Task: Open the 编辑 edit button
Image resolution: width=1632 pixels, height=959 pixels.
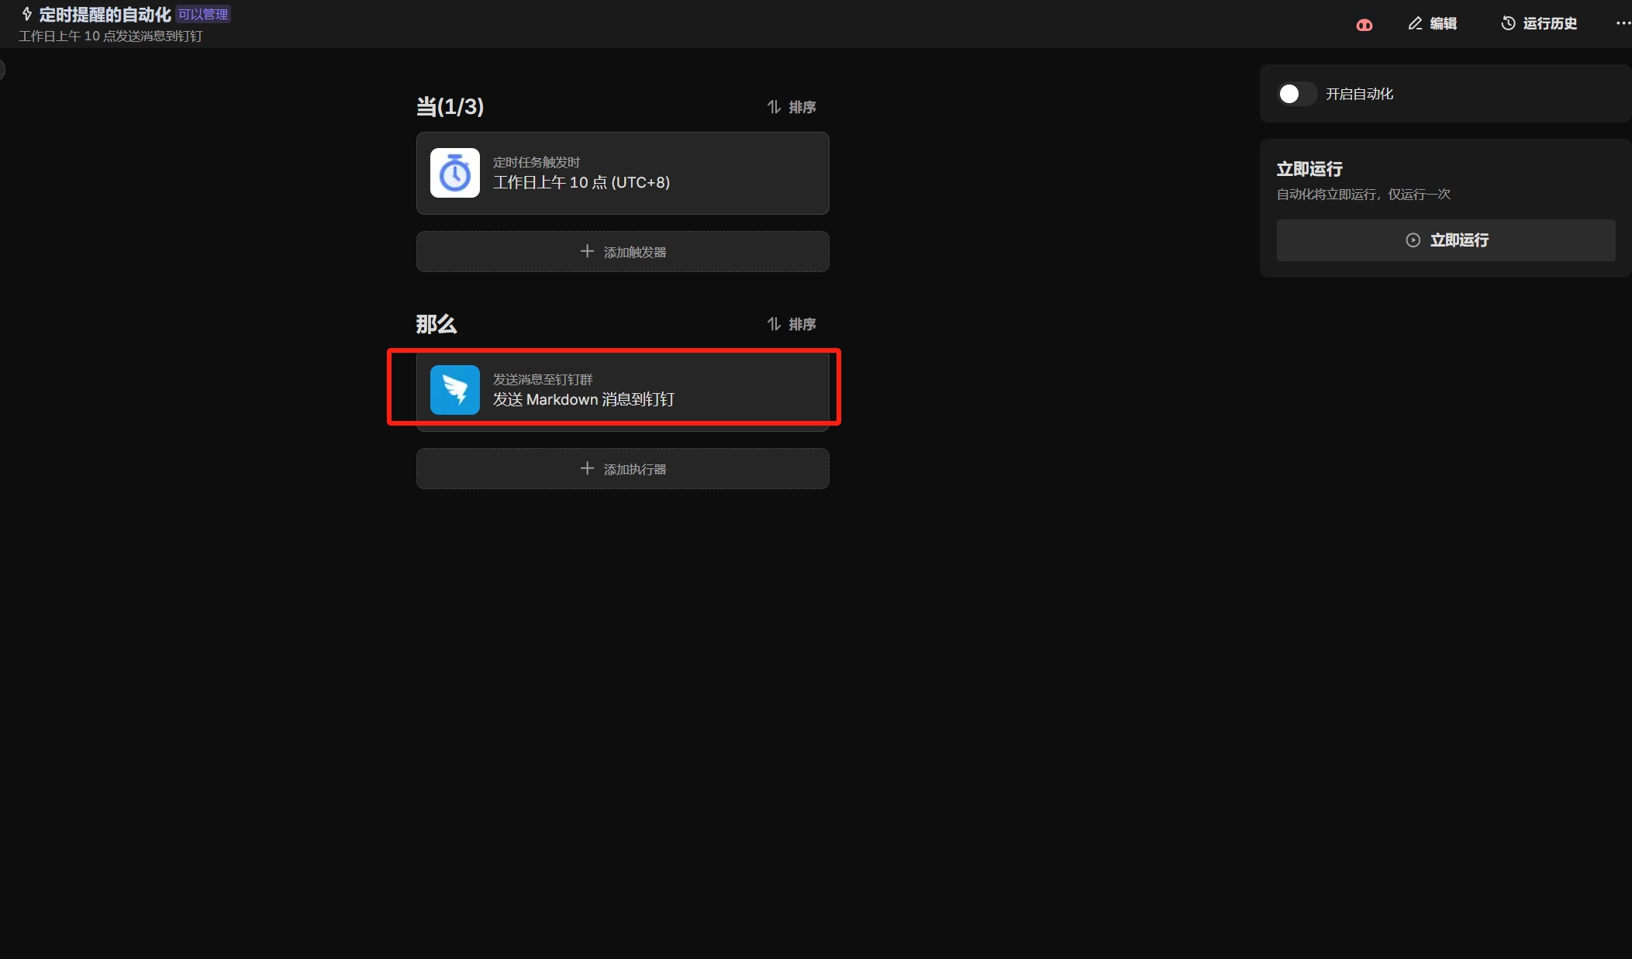Action: point(1433,23)
